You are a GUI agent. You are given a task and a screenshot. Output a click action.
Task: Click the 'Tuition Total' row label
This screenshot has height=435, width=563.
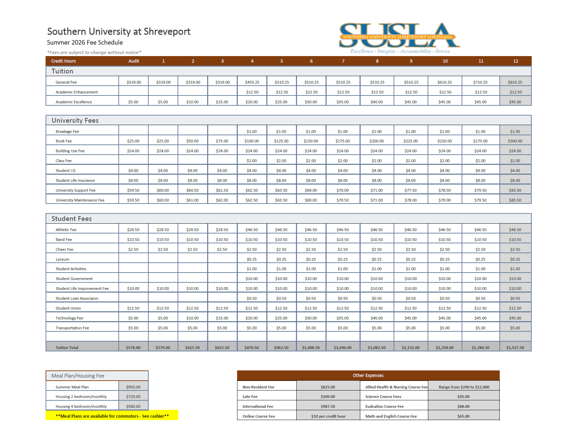(67, 348)
